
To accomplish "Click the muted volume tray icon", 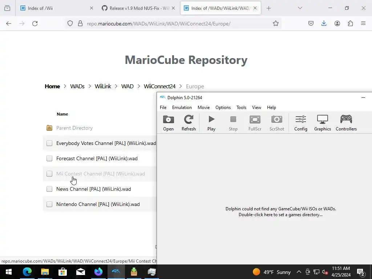I will pos(325,272).
